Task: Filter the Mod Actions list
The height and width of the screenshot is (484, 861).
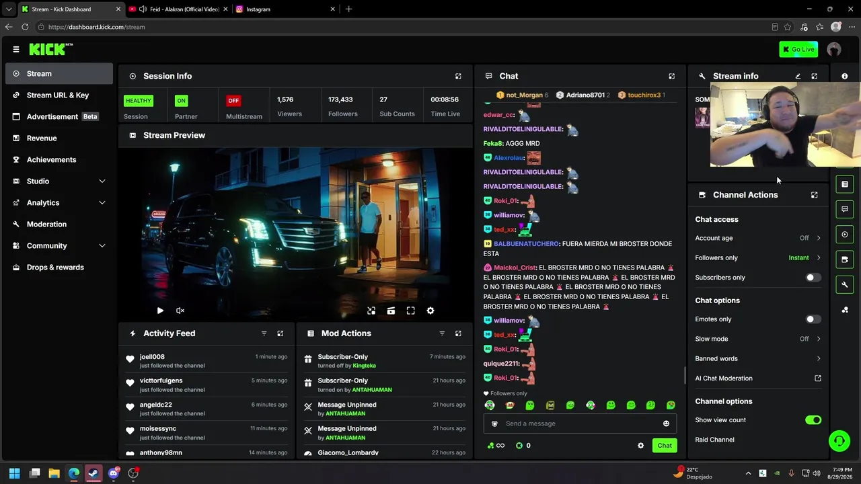Action: [x=442, y=333]
